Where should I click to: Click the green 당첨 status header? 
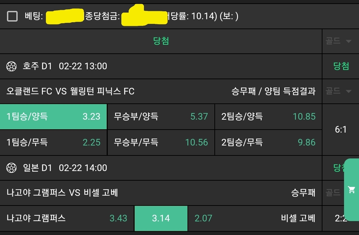(x=161, y=41)
